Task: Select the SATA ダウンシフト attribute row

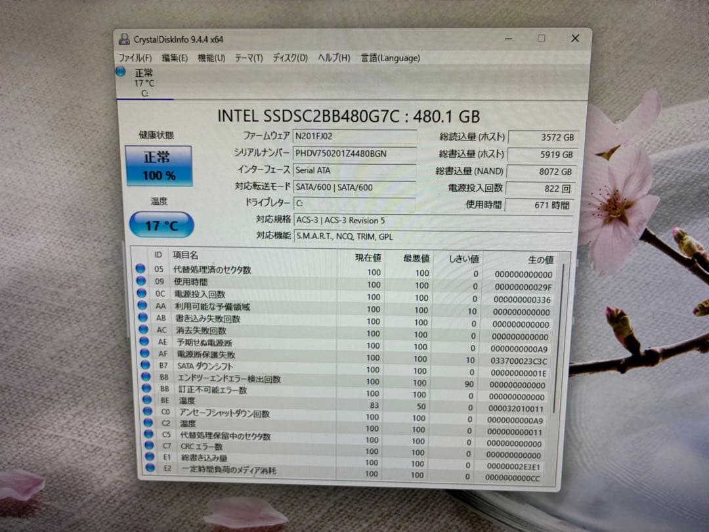Action: pos(345,368)
